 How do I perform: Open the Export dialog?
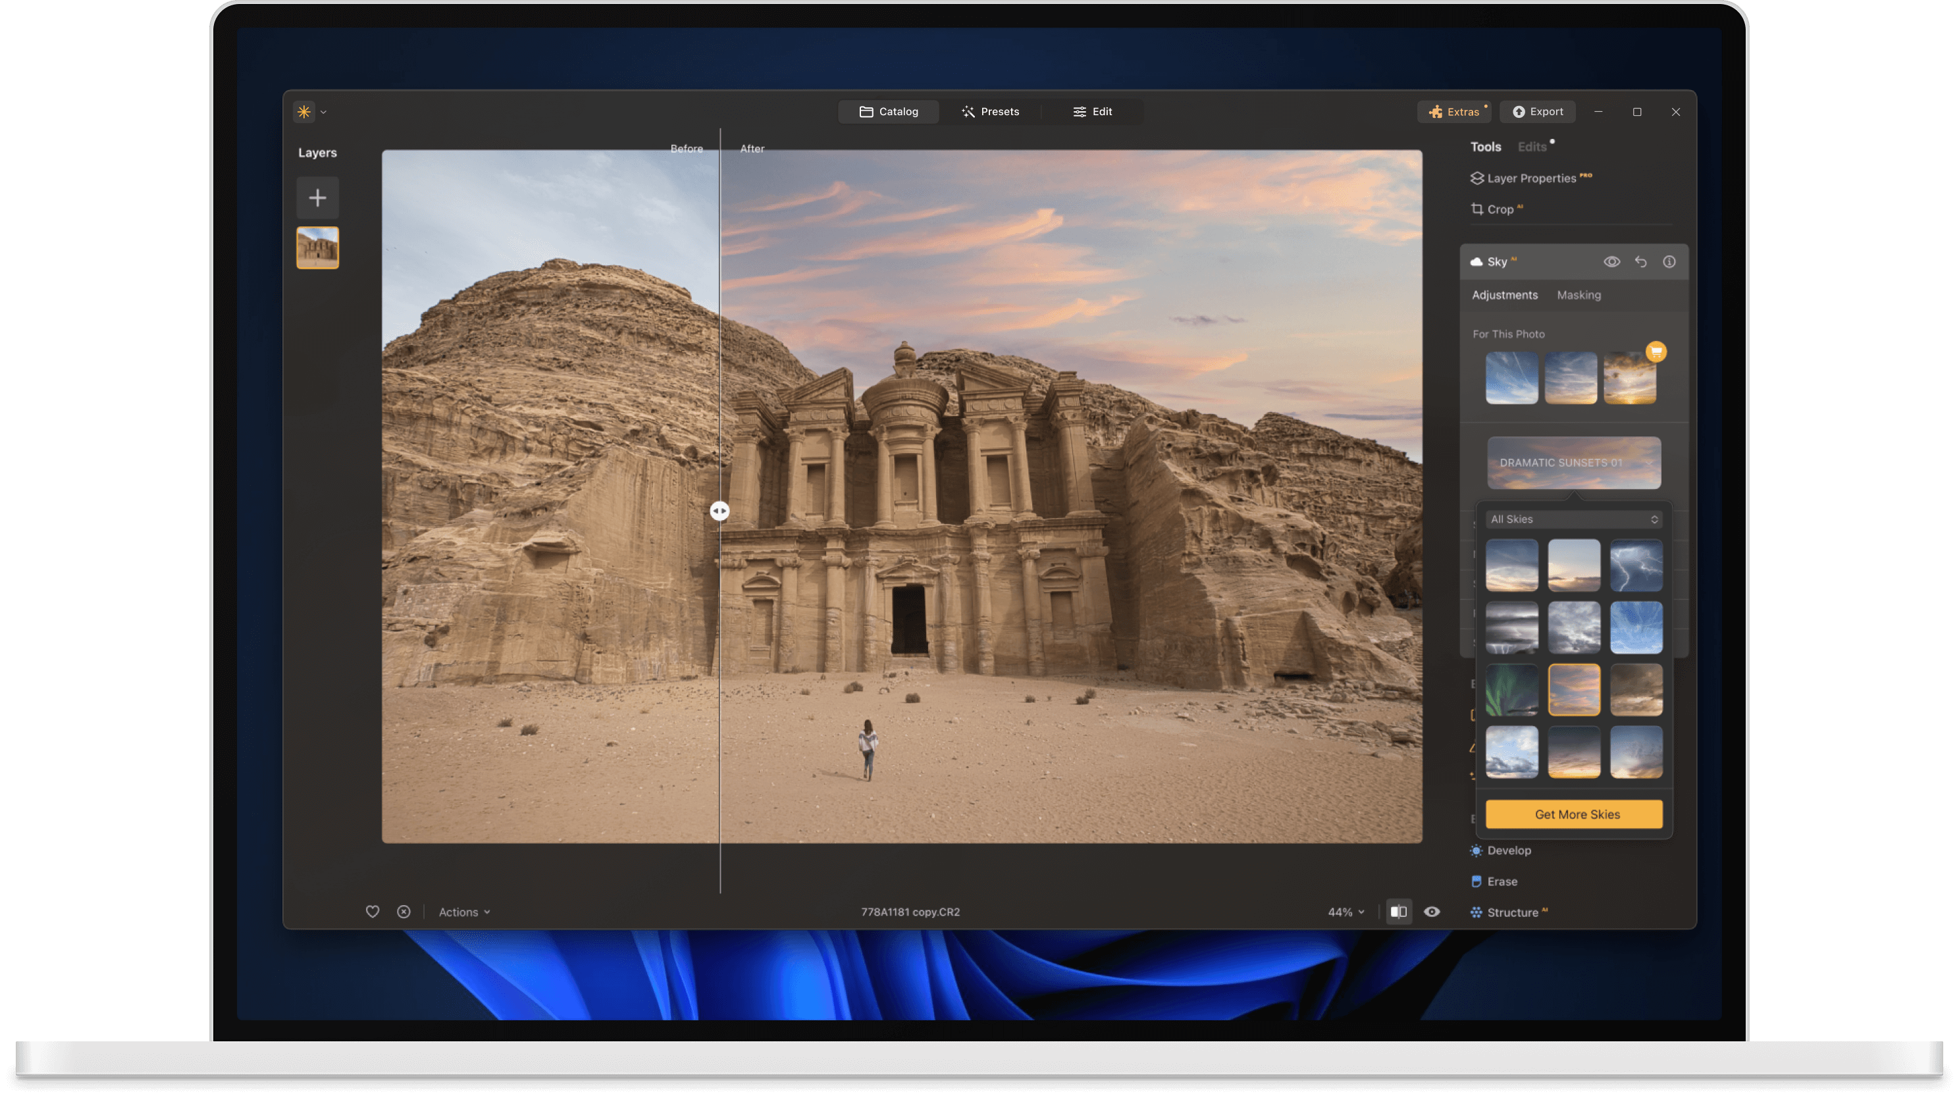coord(1538,111)
